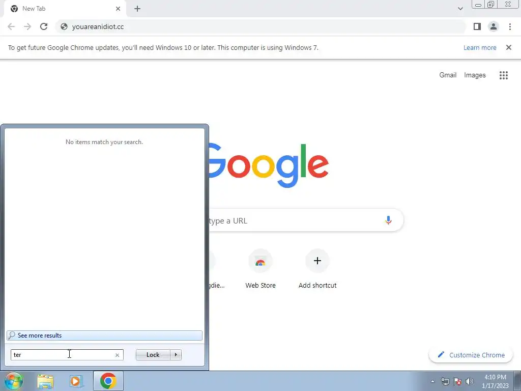Click the Show desktop strip after the clock

tap(517, 381)
